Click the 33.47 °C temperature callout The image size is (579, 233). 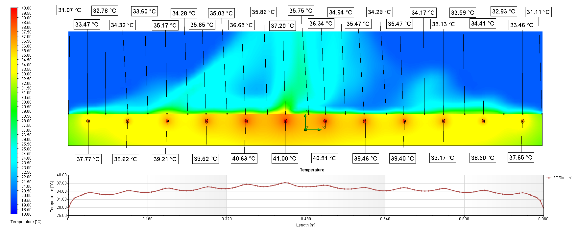(x=87, y=25)
